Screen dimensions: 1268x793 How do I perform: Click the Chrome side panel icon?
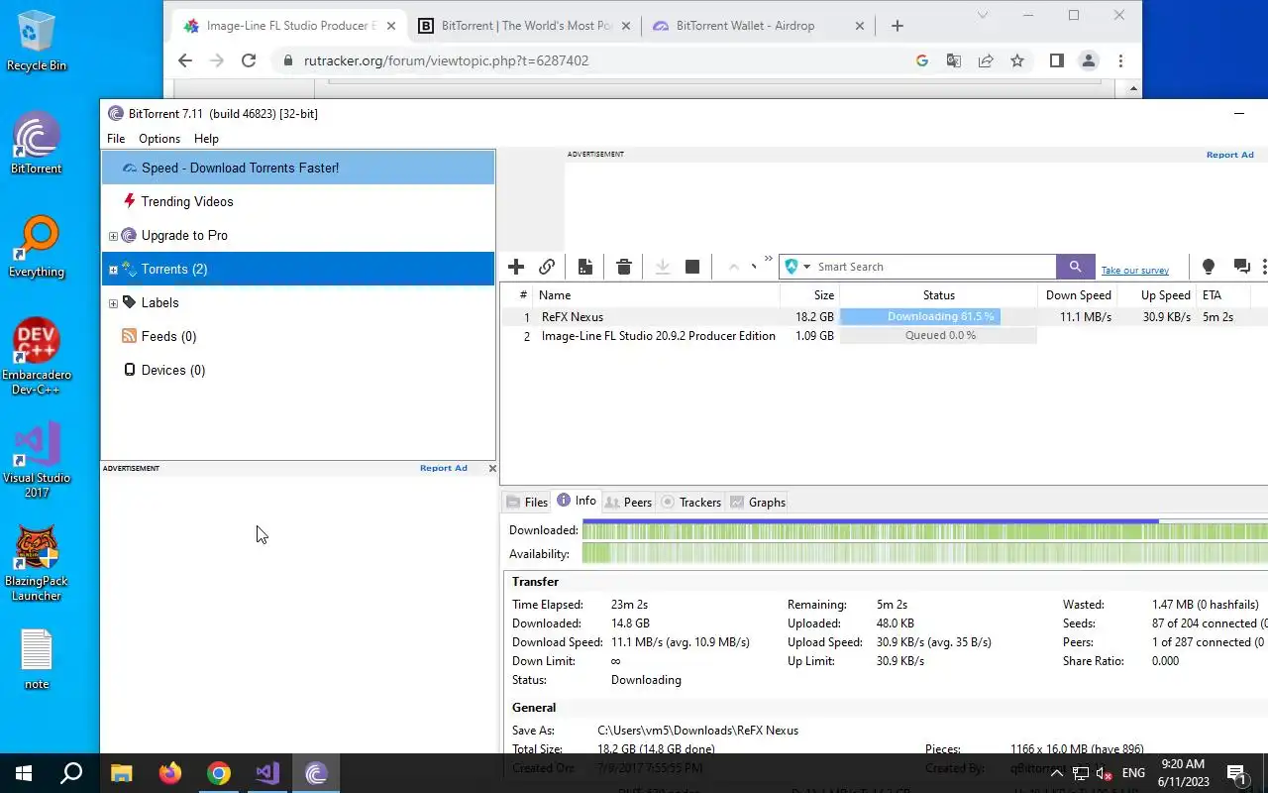(x=1056, y=60)
